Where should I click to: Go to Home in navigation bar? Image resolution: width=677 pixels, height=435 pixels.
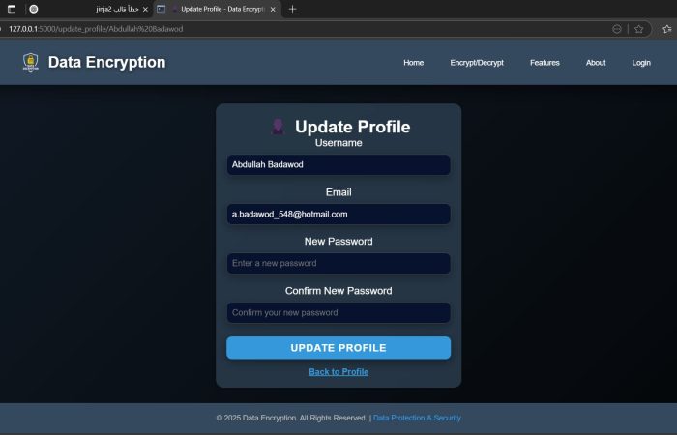(x=413, y=63)
